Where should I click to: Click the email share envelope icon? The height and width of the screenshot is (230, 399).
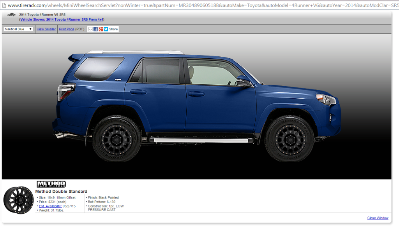pyautogui.click(x=90, y=29)
